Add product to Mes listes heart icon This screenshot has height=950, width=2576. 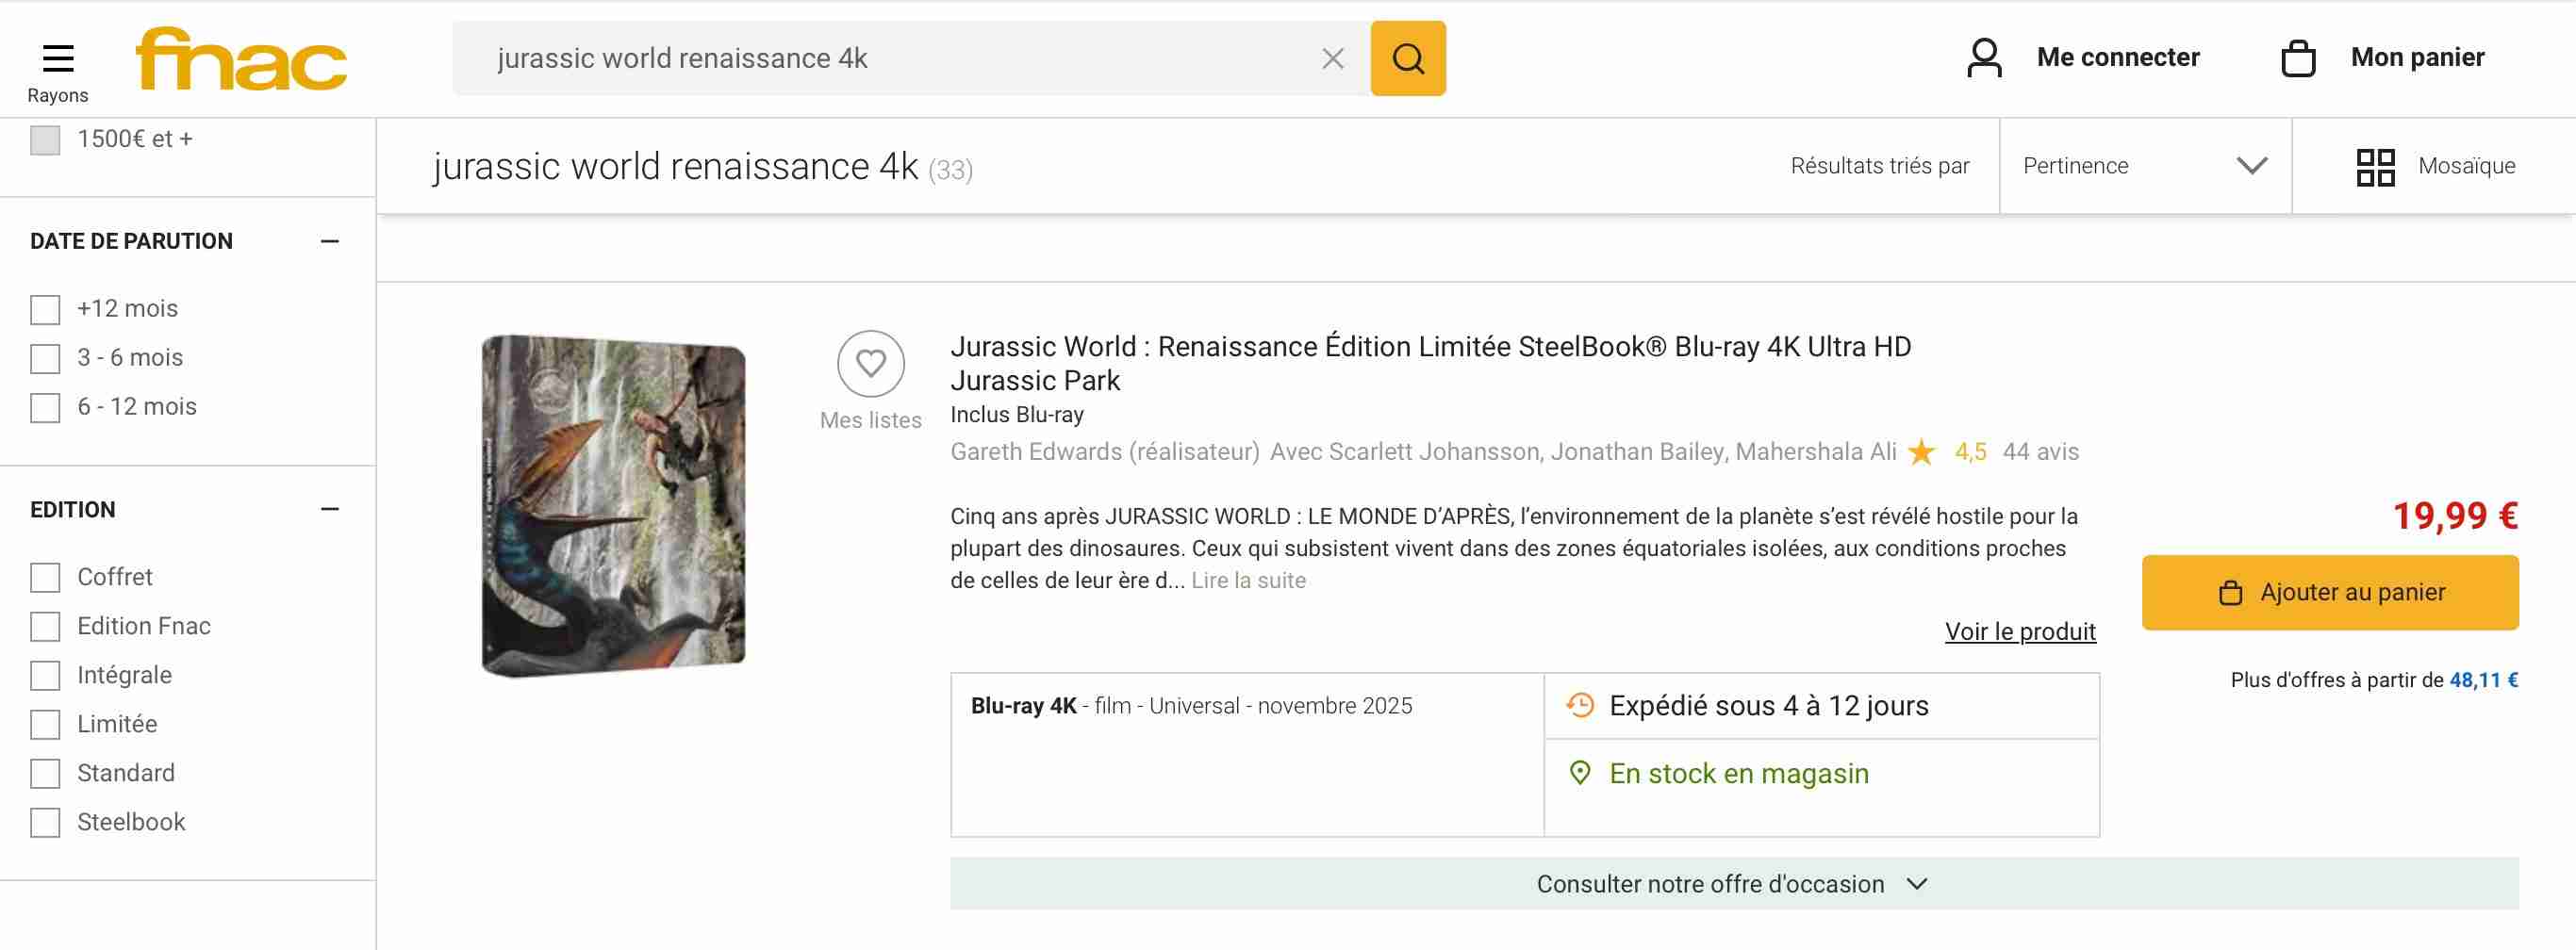[870, 364]
